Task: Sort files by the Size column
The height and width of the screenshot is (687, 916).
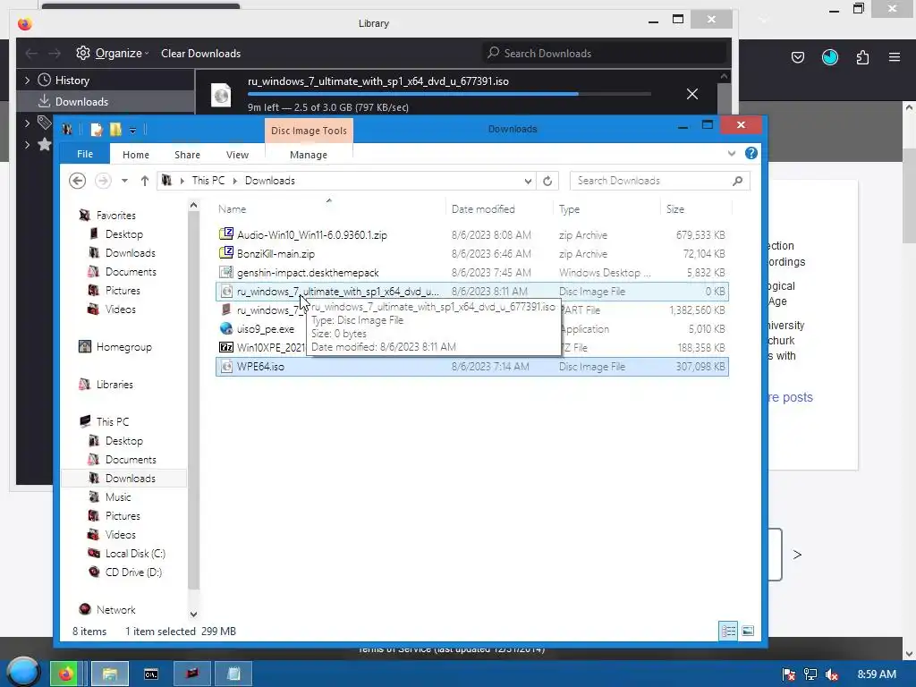Action: [x=675, y=209]
